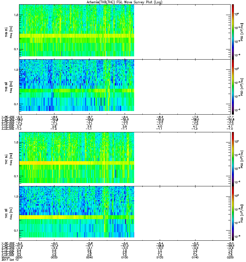This screenshot has width=246, height=262.
Task: Click the "THB B⊥ freq [Hz]" axis label
Action: (9, 32)
